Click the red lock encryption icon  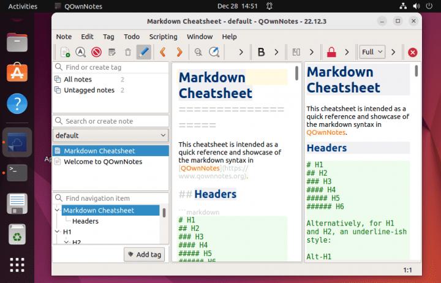331,52
